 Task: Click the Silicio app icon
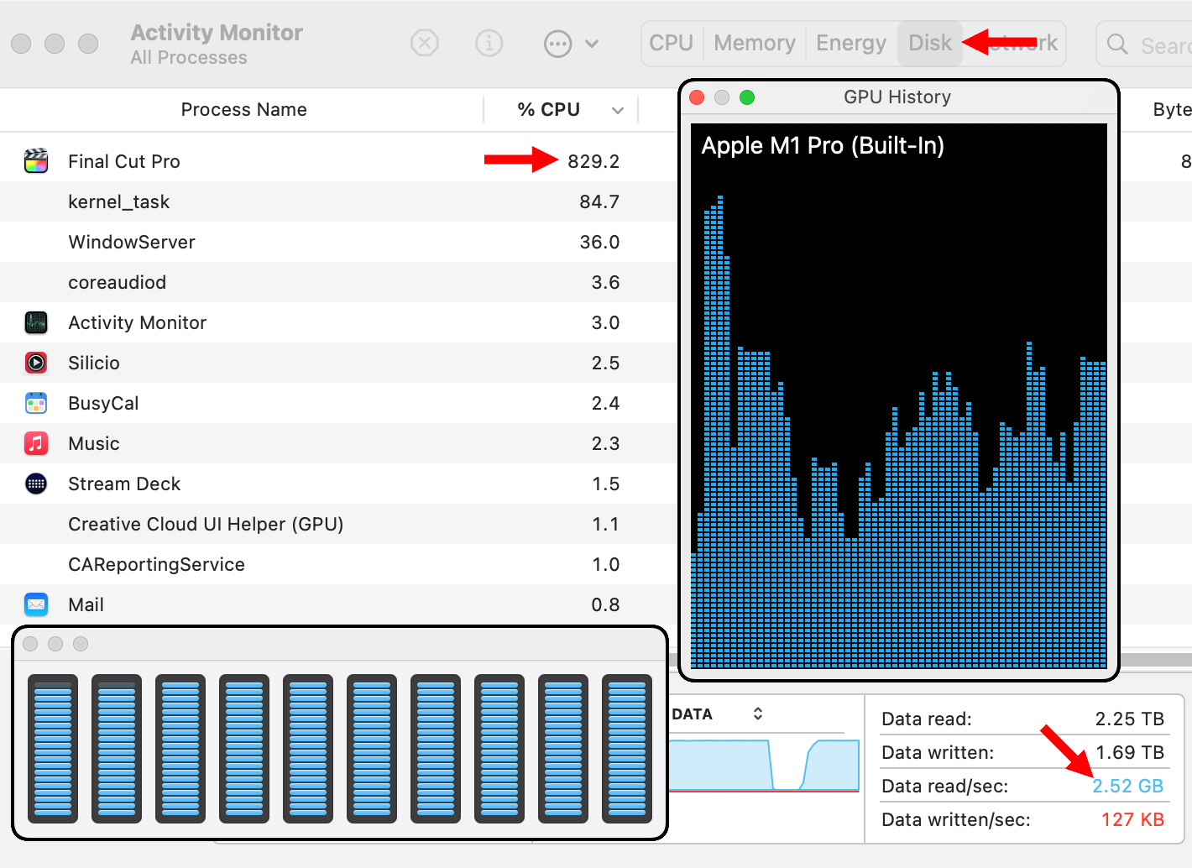[x=36, y=363]
